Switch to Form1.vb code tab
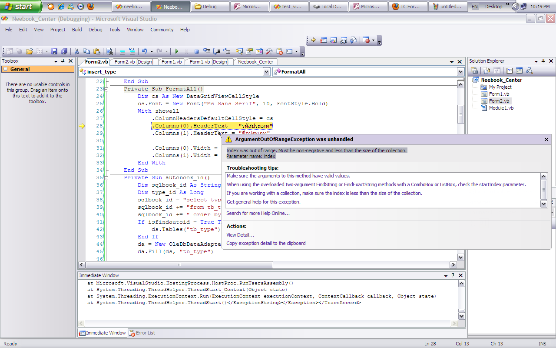556x348 pixels. pos(172,62)
